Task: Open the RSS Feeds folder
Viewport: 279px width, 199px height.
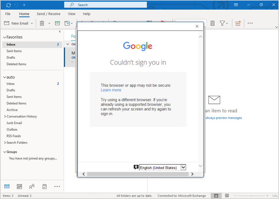Action: pyautogui.click(x=14, y=136)
